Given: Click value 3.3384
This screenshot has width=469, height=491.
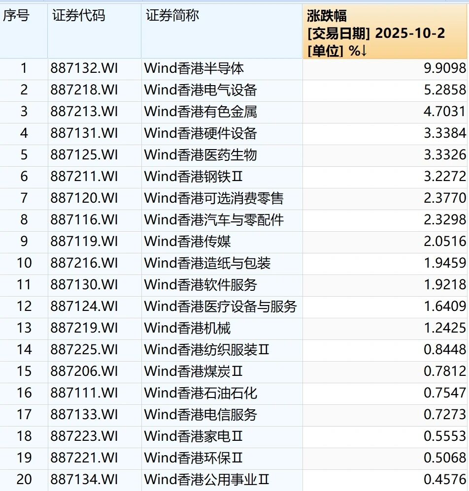Looking at the screenshot, I should [x=445, y=133].
